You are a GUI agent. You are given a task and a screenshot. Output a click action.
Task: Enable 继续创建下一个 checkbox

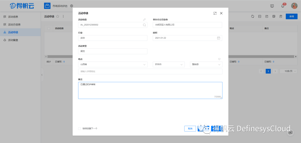pyautogui.click(x=80, y=129)
